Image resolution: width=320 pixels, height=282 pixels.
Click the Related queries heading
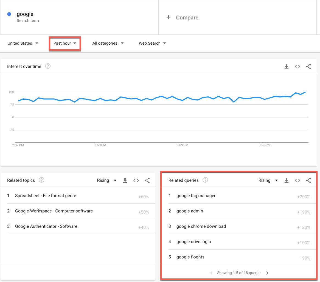point(184,180)
